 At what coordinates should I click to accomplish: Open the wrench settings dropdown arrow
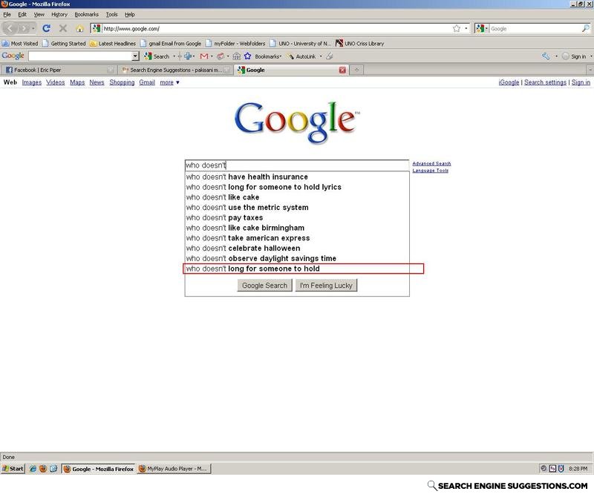(x=556, y=56)
